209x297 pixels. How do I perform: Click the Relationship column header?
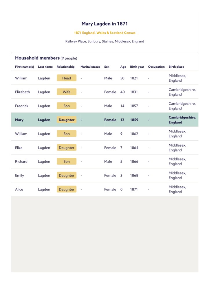(65, 67)
